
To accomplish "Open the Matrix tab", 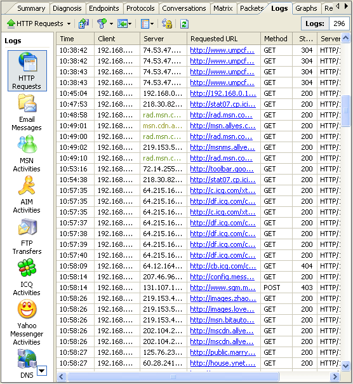I will tap(223, 8).
